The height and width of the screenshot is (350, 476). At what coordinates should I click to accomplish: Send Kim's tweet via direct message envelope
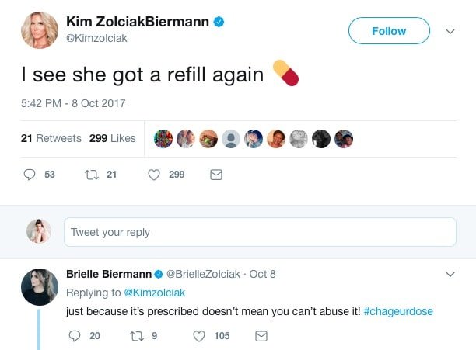(x=216, y=175)
